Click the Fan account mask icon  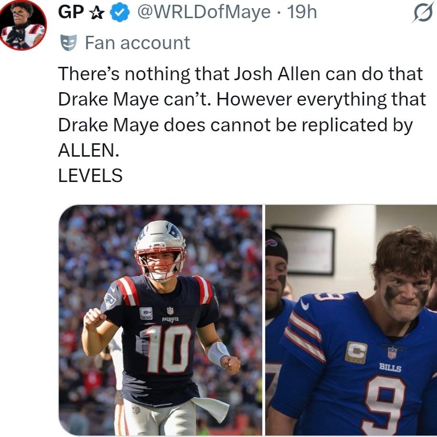68,43
